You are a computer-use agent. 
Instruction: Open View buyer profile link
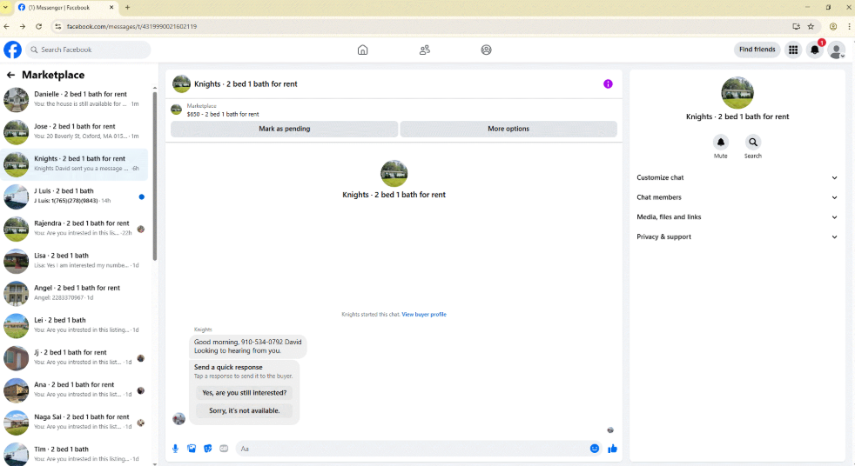tap(424, 314)
